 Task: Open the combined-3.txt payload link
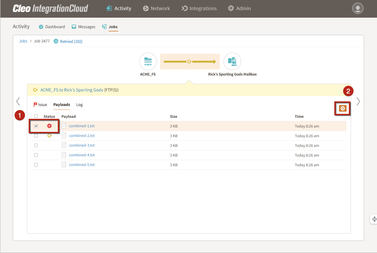click(82, 145)
